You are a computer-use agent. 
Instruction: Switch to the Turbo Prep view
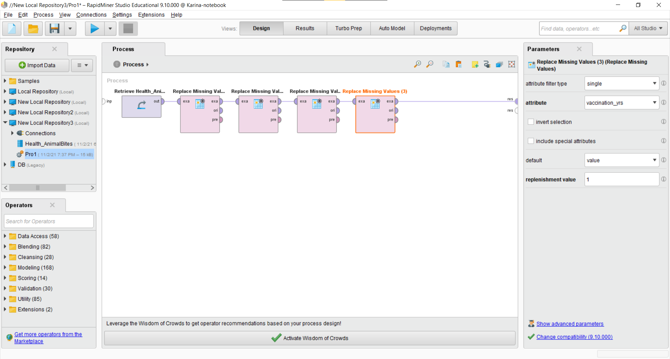click(x=349, y=28)
